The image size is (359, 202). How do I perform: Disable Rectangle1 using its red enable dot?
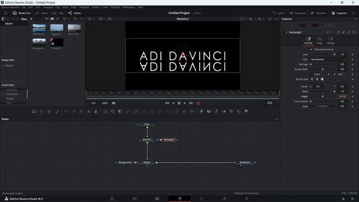coord(286,33)
